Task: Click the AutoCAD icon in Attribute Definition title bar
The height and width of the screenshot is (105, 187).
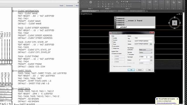Action: click(x=110, y=33)
